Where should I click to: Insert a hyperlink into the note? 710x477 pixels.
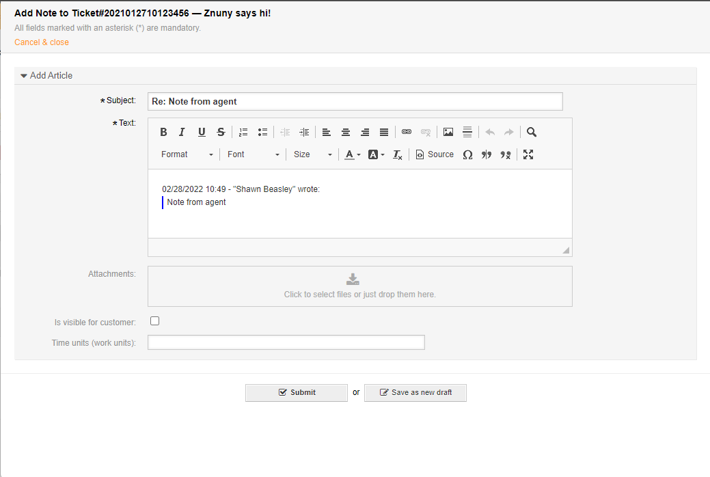point(407,133)
